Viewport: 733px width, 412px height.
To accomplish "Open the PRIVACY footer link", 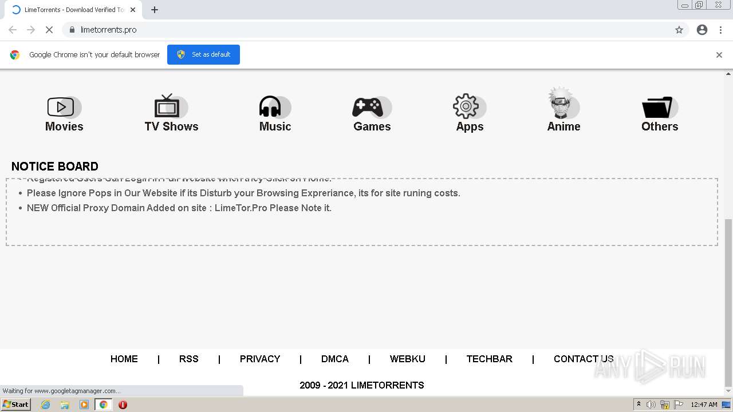I will [260, 359].
